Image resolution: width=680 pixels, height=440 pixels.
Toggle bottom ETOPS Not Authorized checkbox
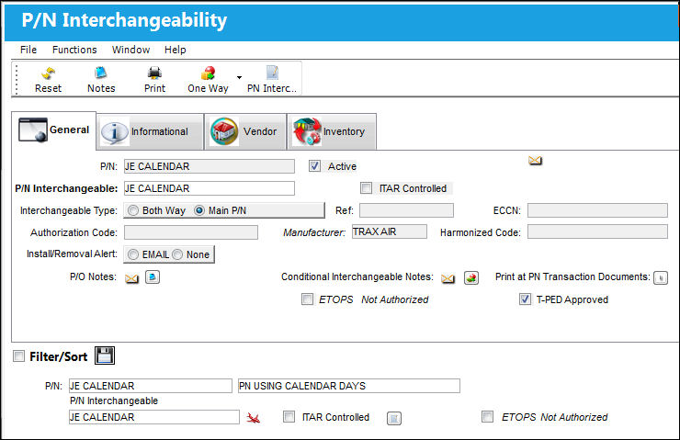[x=487, y=417]
